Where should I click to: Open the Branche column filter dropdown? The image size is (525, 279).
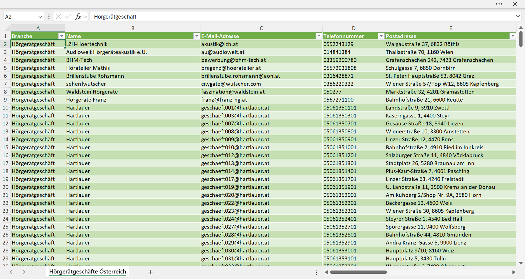[61, 36]
